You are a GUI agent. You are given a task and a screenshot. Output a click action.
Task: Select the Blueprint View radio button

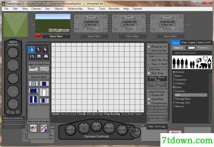point(149,47)
